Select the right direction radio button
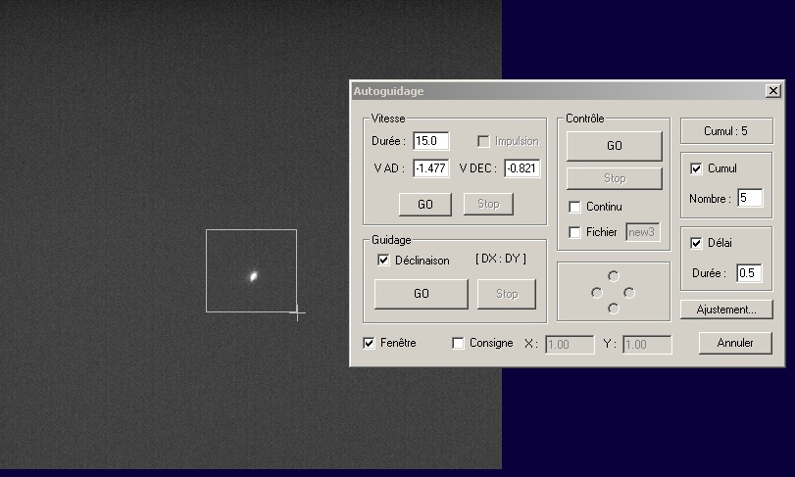795x477 pixels. (629, 293)
